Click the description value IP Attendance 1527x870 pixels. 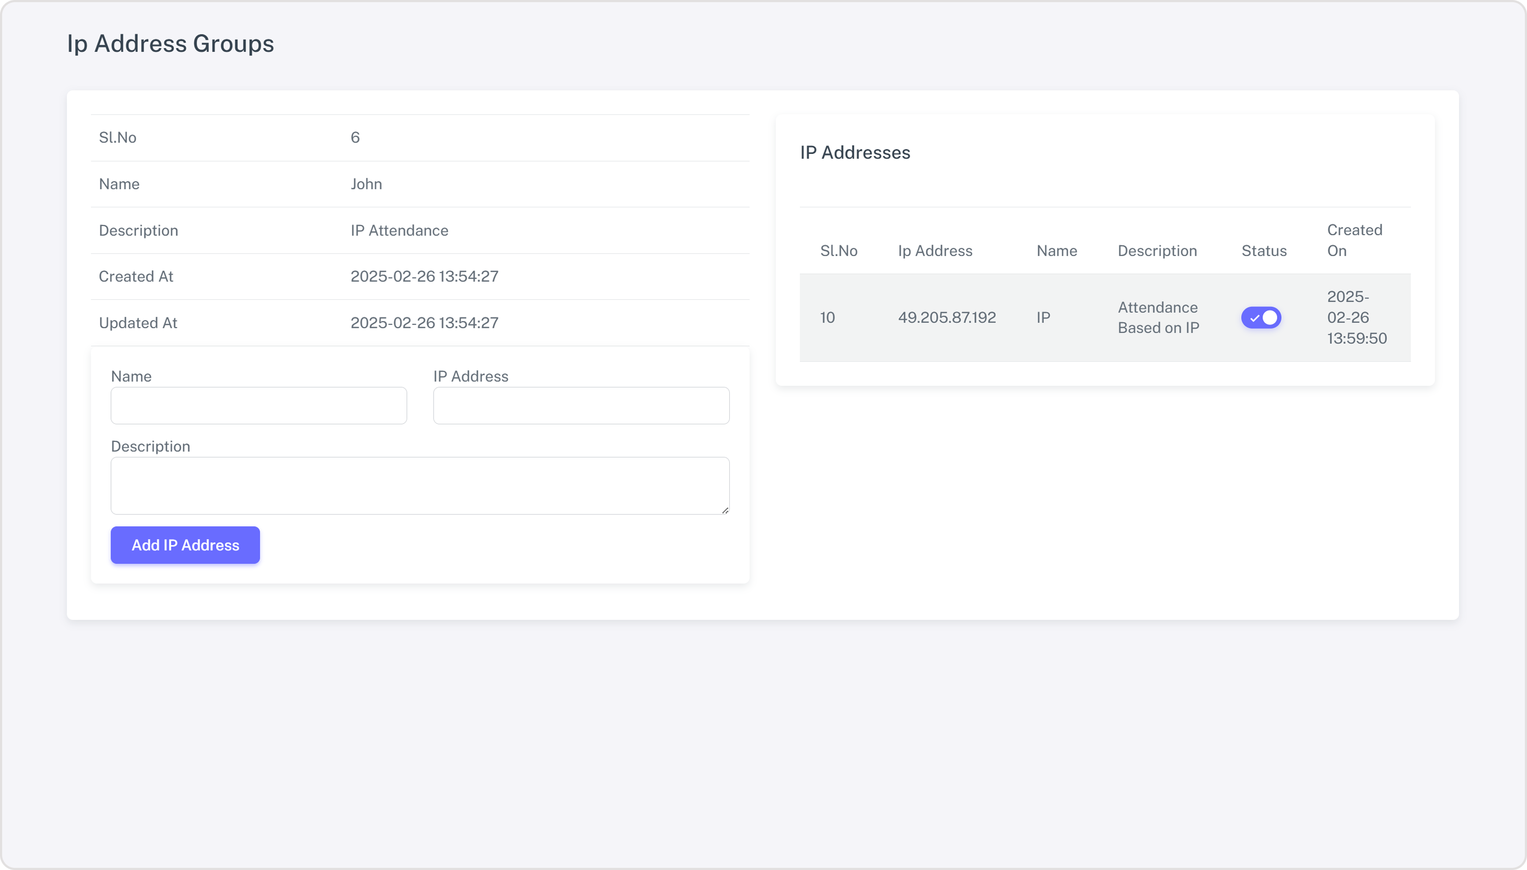click(x=399, y=231)
